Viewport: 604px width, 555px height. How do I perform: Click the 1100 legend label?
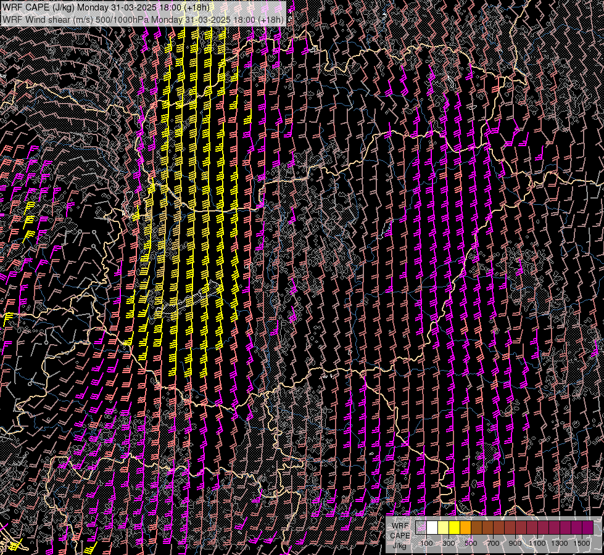click(x=537, y=543)
